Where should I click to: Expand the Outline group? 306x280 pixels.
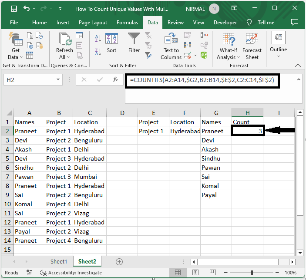pyautogui.click(x=278, y=45)
